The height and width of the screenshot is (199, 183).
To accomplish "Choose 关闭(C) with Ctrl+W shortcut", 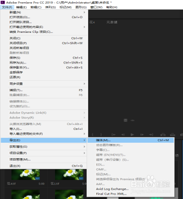I will pos(44,38).
